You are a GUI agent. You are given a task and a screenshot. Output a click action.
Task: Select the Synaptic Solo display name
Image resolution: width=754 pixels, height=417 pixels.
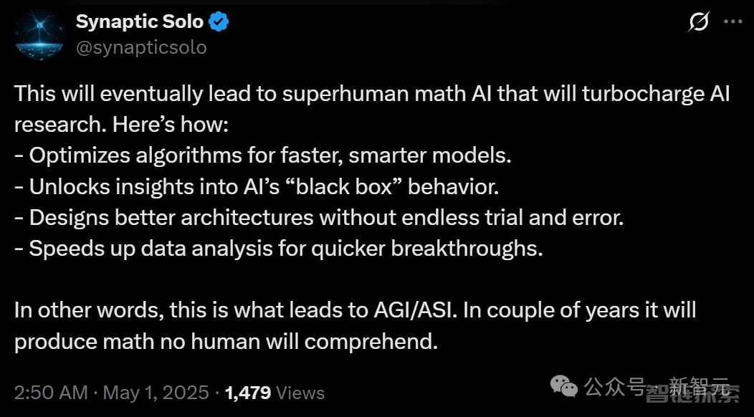(140, 21)
